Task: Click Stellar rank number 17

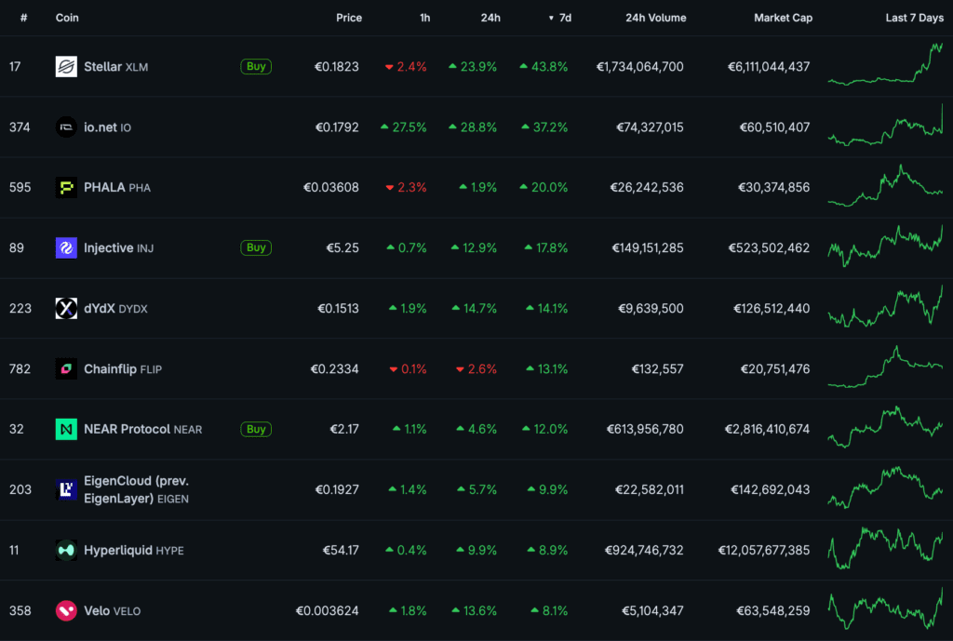Action: [15, 67]
